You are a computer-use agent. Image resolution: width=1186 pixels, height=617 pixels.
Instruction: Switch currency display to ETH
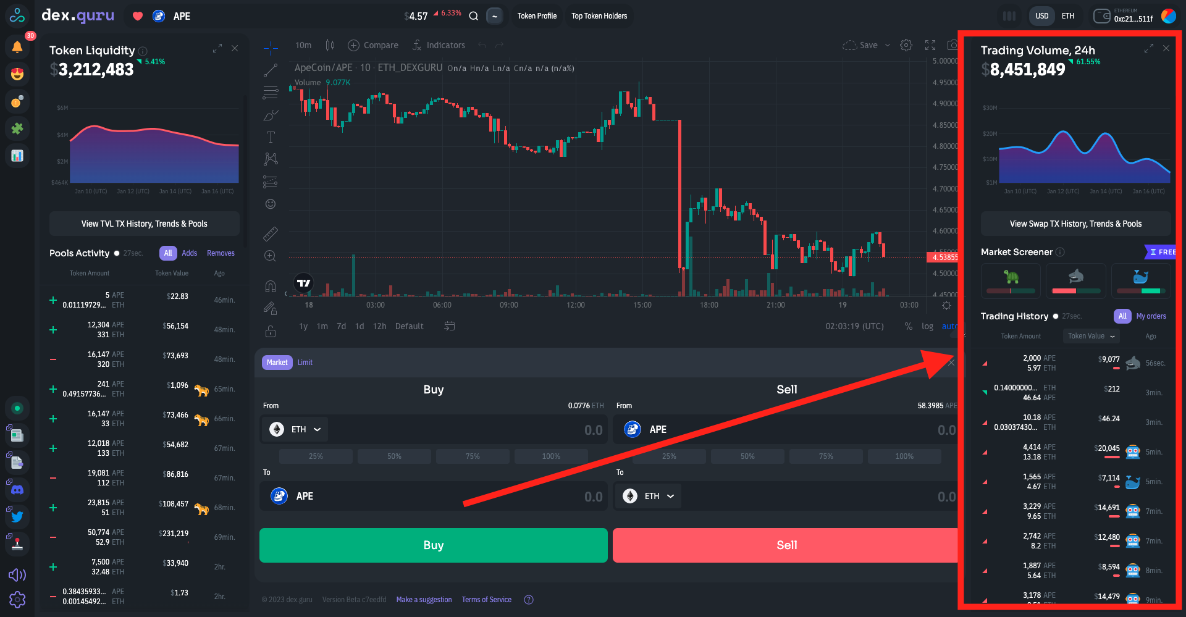point(1068,16)
